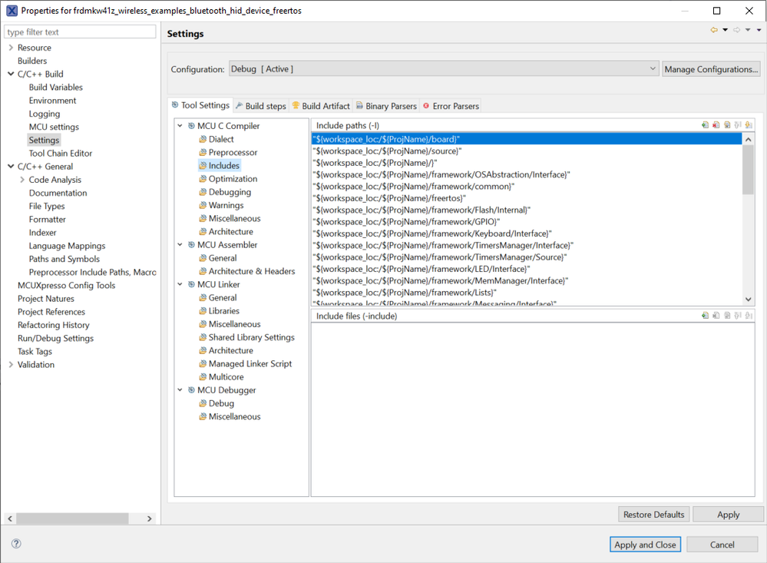The width and height of the screenshot is (767, 563).
Task: Move selected include path up
Action: tap(738, 125)
